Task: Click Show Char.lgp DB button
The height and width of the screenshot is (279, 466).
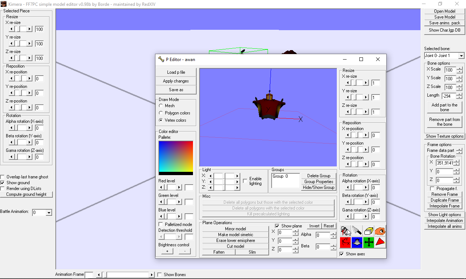Action: point(445,30)
